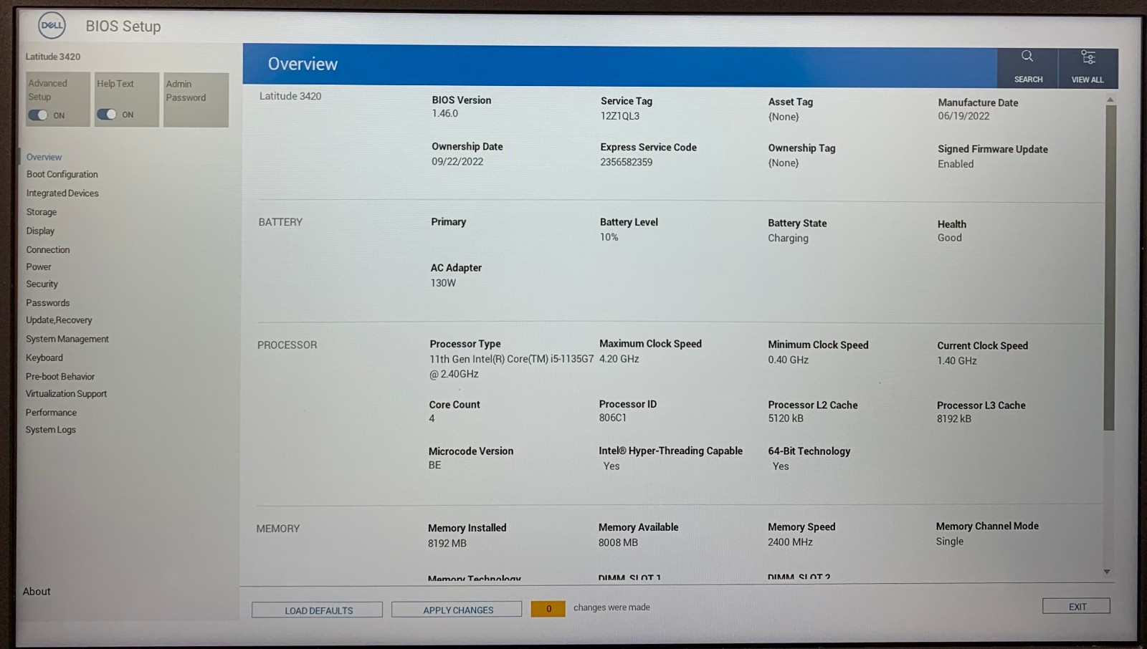Open Update, Recovery section

(59, 320)
